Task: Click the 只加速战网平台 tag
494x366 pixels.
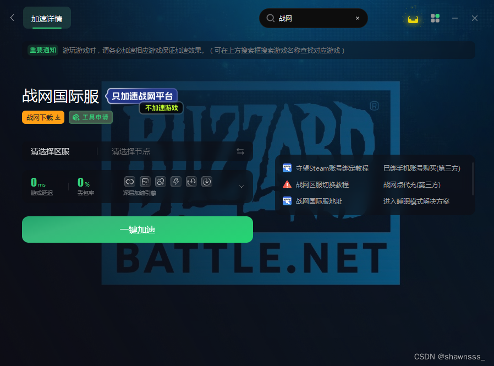Action: tap(142, 96)
